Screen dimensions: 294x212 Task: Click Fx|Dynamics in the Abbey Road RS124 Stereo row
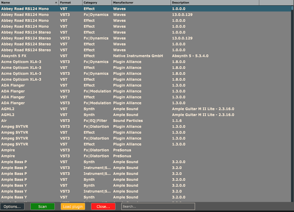96,38
